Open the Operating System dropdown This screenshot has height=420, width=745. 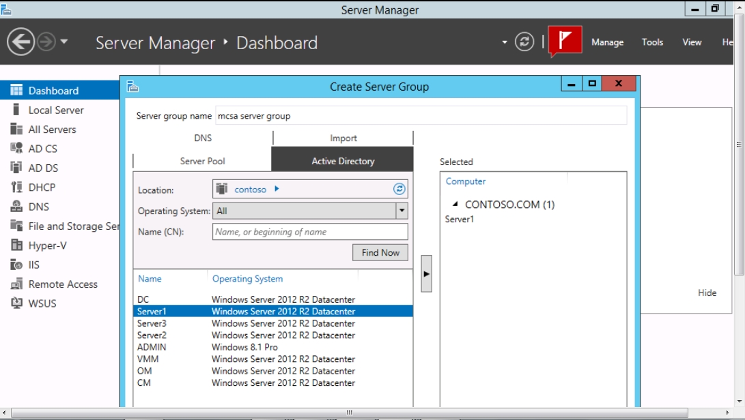pos(402,211)
